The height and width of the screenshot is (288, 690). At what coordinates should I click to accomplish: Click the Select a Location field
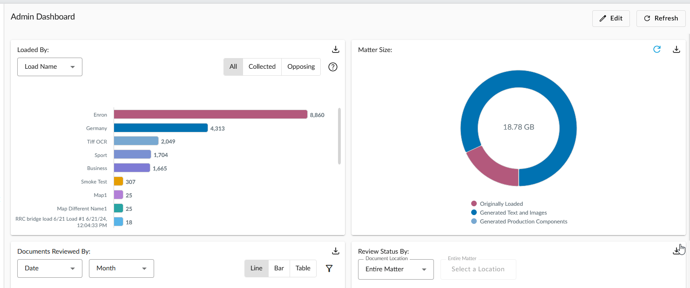[478, 269]
